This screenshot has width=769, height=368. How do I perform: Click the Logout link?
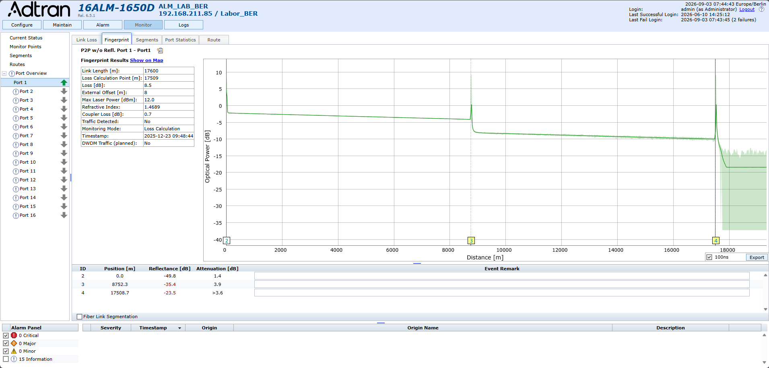[747, 9]
